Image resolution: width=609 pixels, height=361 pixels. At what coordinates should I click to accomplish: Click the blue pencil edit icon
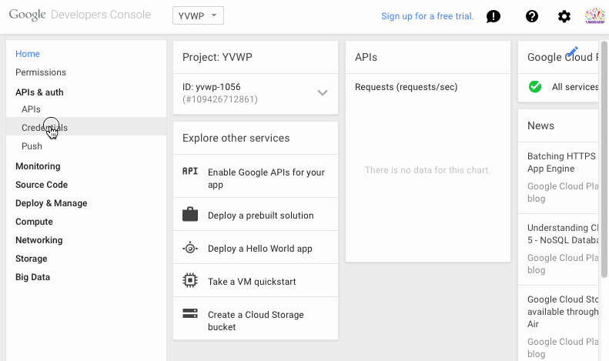(572, 52)
